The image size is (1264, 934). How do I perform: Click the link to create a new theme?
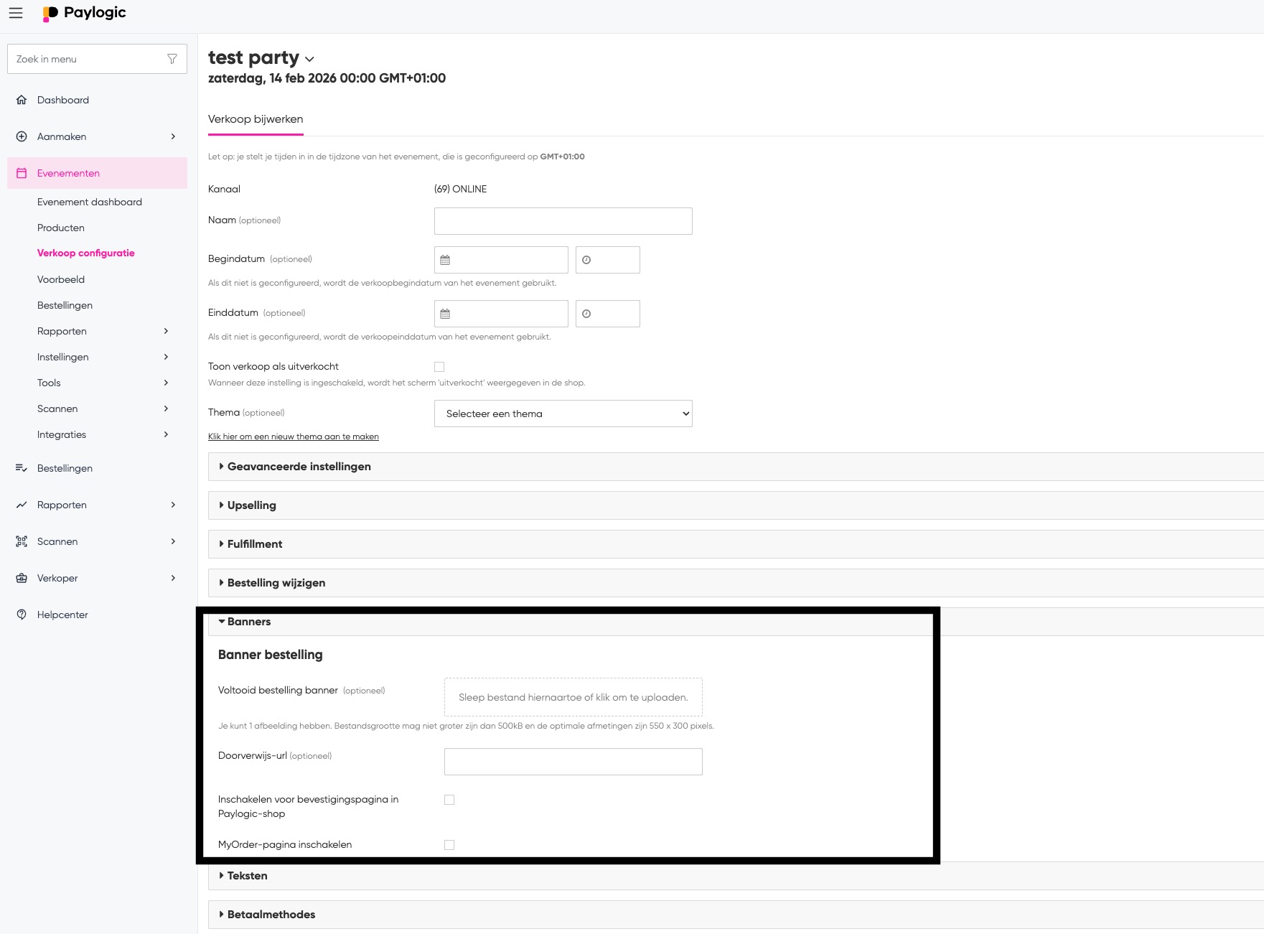293,436
